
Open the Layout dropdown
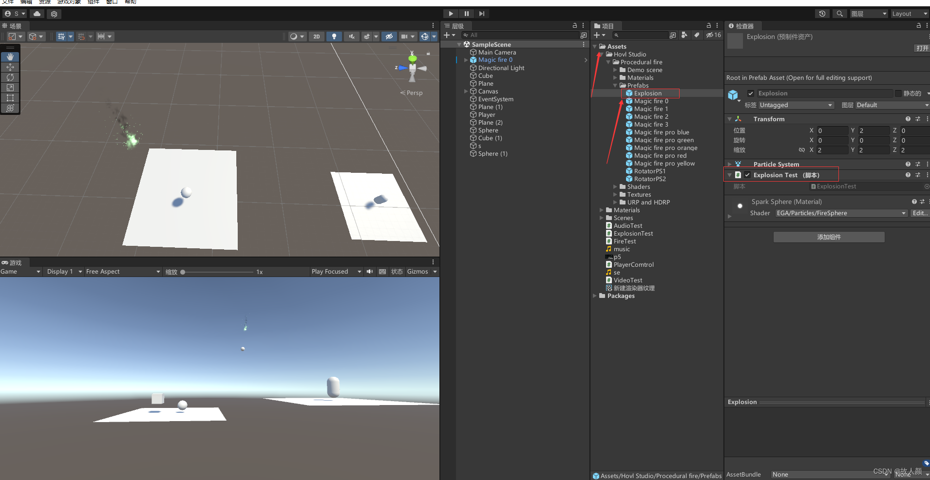point(910,14)
